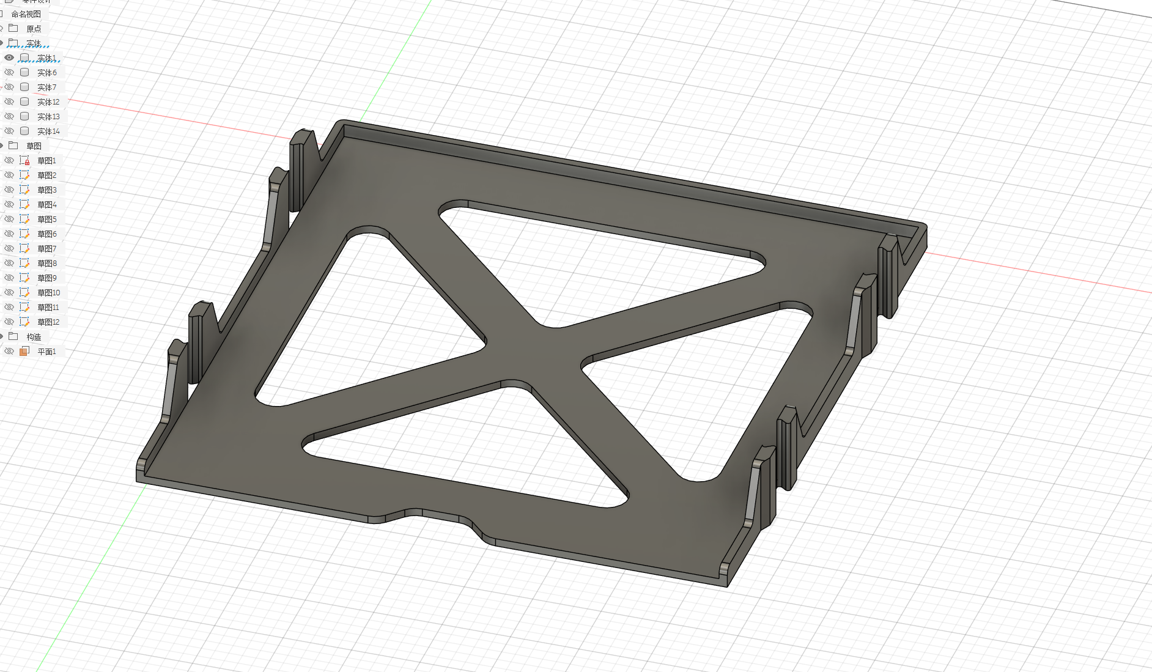
Task: Toggle visibility of 草图9
Action: (9, 278)
